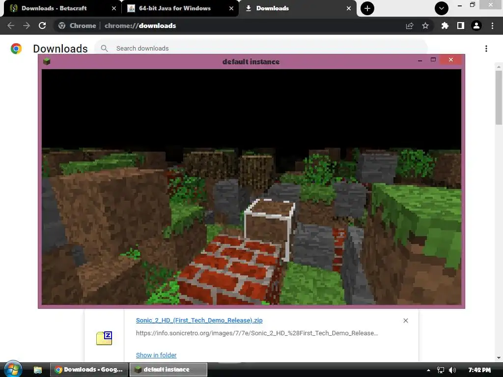Select the active Downloads tab

tap(298, 8)
